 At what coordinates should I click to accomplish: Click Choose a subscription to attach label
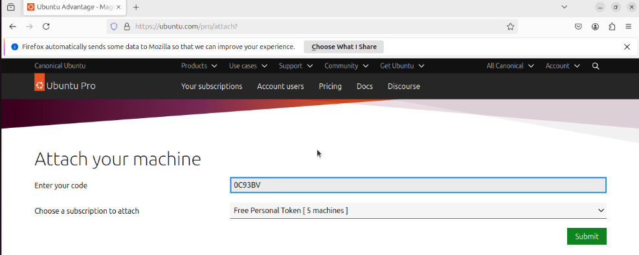click(x=87, y=210)
